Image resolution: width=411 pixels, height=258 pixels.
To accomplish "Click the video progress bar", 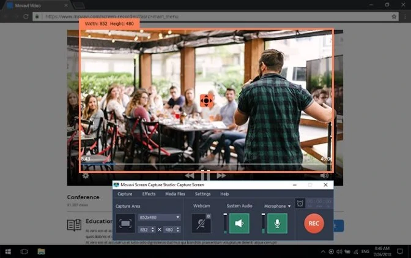I will (x=206, y=165).
